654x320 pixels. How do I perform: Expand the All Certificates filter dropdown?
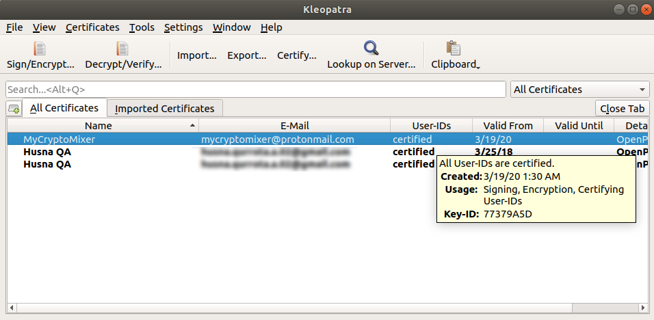pyautogui.click(x=579, y=89)
